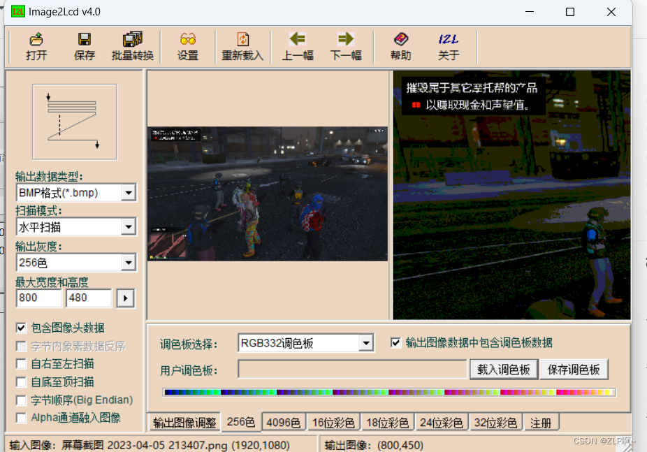Screen dimensions: 647x452
Task: Switch to 256色 tab
Action: point(241,422)
